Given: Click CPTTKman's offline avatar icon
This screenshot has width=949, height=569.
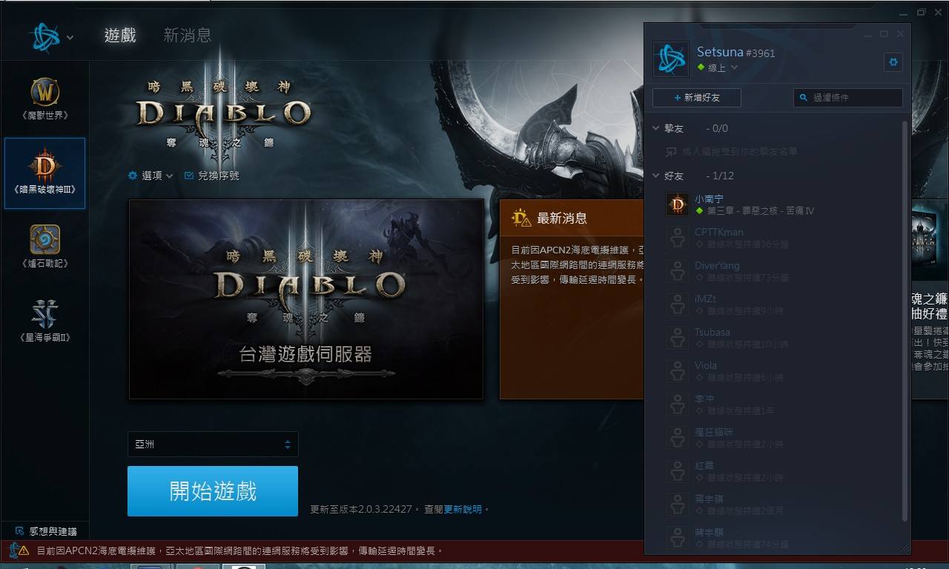Looking at the screenshot, I should pyautogui.click(x=677, y=238).
